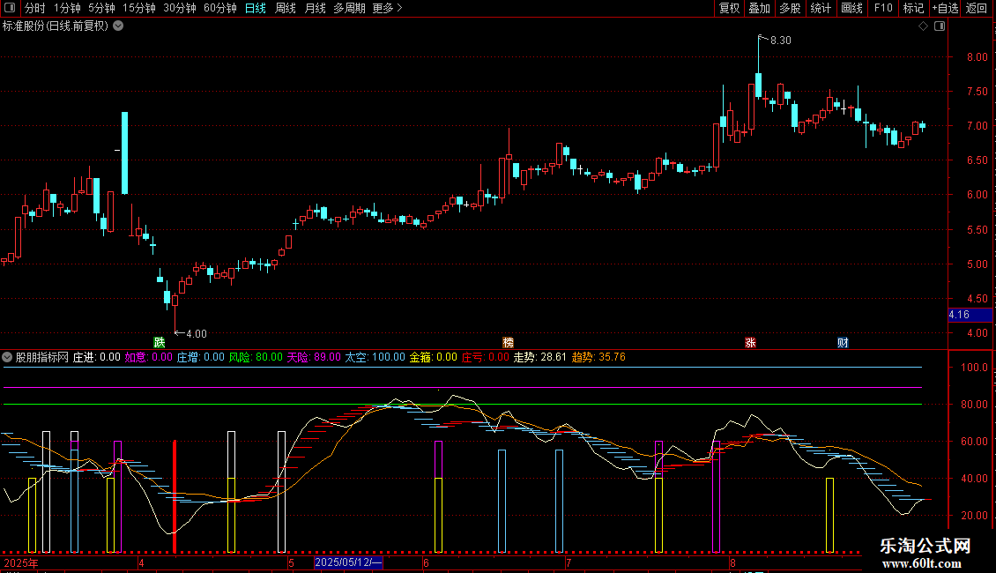Expand dropdown next to 标准股份 title
Screen dimensions: 996x573
pyautogui.click(x=118, y=26)
